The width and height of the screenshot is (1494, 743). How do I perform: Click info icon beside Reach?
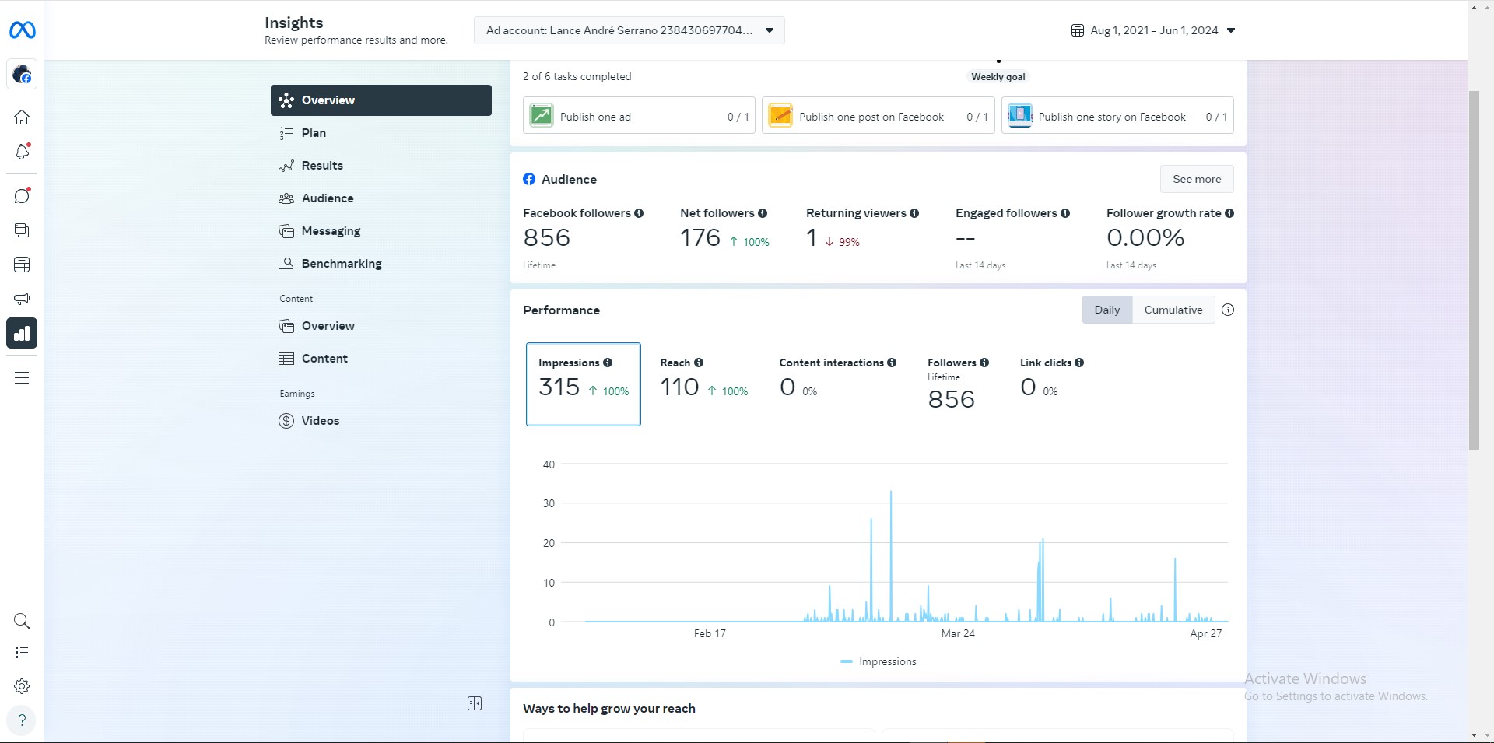tap(699, 363)
